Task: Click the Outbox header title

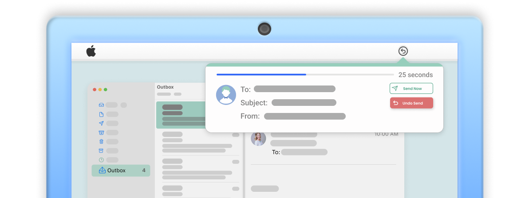Action: (165, 87)
